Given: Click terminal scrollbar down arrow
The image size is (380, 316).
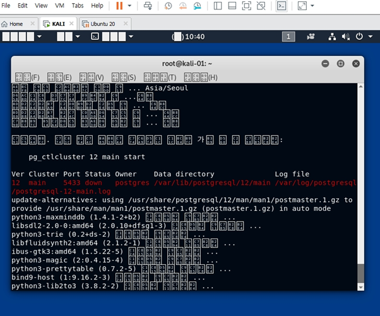Looking at the screenshot, I should click(x=360, y=287).
